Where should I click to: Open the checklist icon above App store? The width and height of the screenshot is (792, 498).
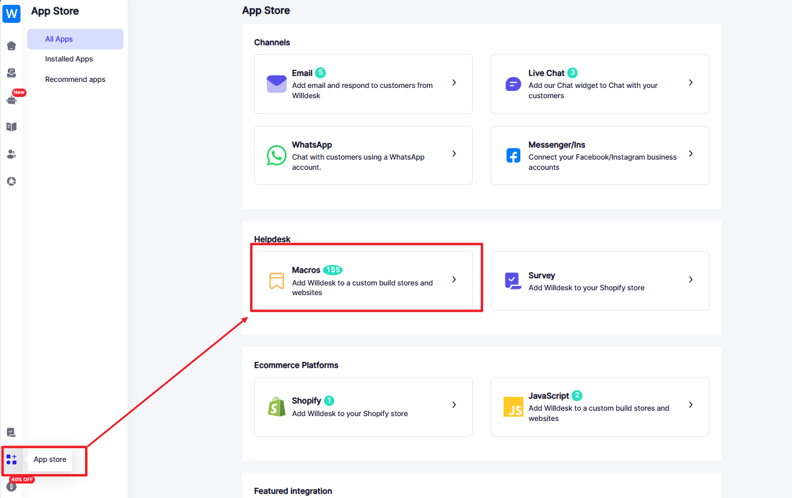[11, 432]
